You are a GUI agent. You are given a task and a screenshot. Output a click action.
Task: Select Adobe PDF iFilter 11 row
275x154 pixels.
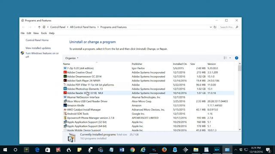coord(148,85)
